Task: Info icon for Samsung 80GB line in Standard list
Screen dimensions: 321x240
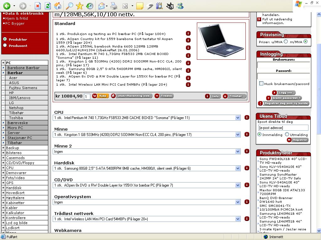Action: [x=188, y=71]
